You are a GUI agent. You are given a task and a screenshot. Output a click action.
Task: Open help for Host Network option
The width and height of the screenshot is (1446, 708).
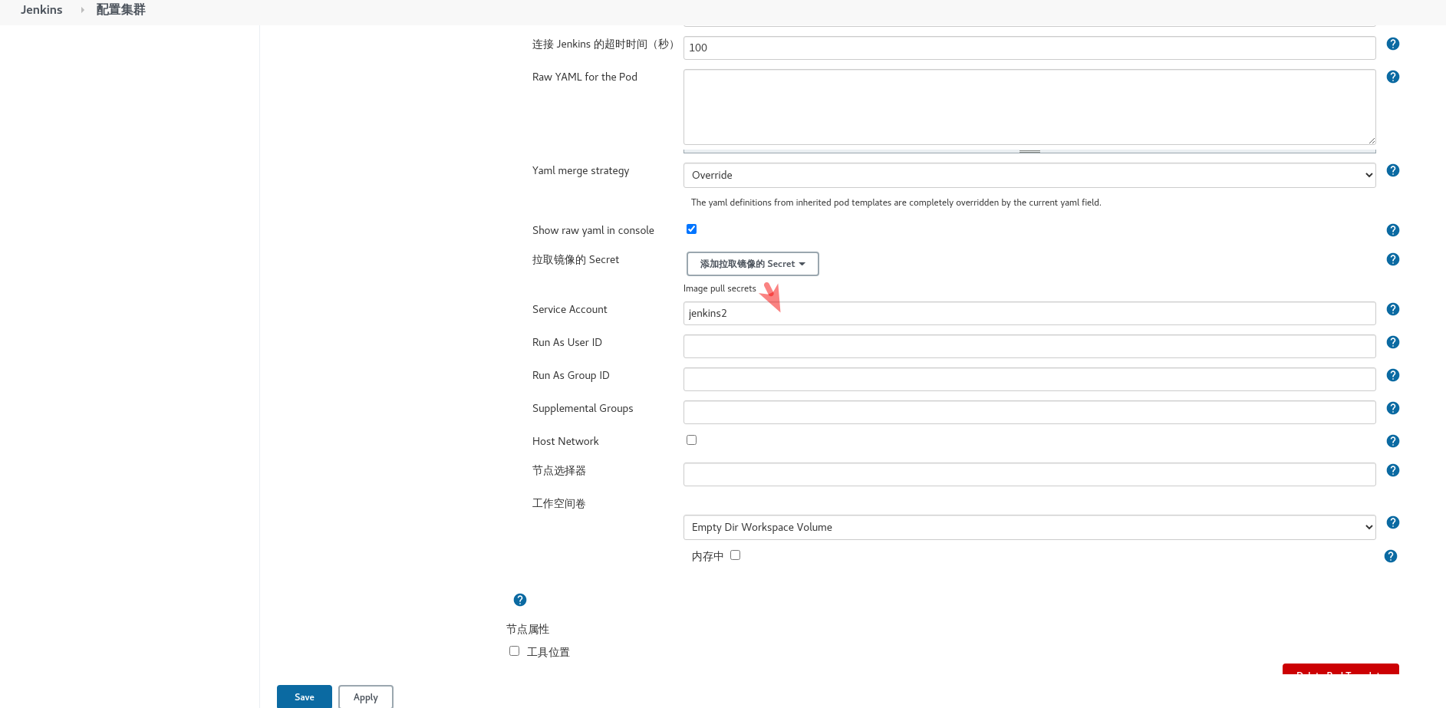(1392, 441)
